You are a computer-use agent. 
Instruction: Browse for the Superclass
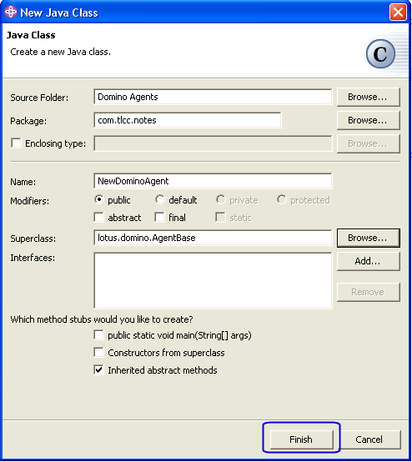369,238
